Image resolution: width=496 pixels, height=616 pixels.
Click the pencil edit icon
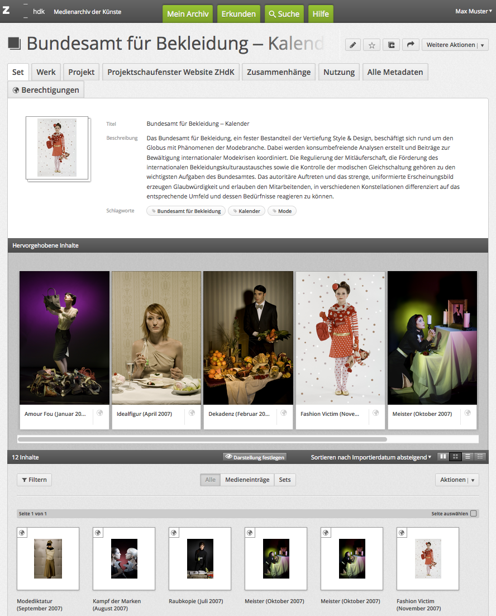pyautogui.click(x=352, y=45)
